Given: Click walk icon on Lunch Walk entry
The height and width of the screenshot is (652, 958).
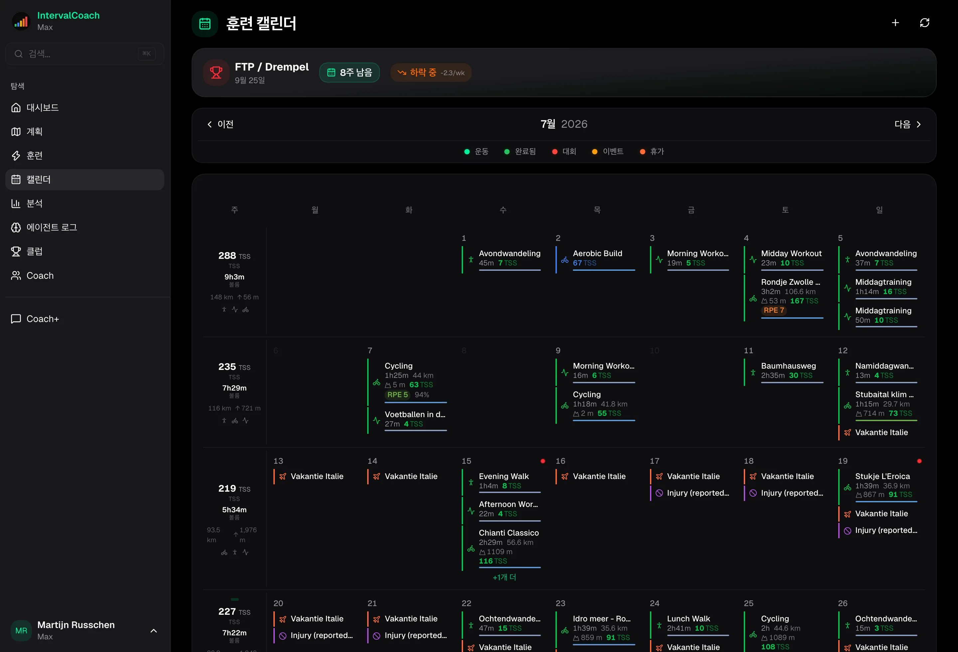Looking at the screenshot, I should coord(659,625).
